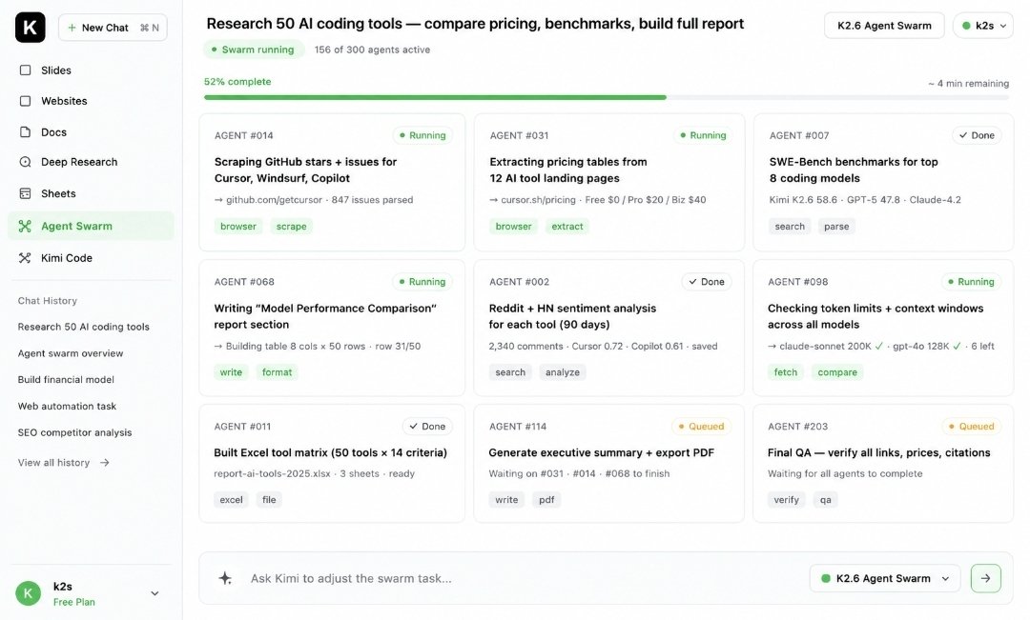1030x620 pixels.
Task: Click the K2.6 Agent Swarm button in header
Action: pyautogui.click(x=884, y=26)
